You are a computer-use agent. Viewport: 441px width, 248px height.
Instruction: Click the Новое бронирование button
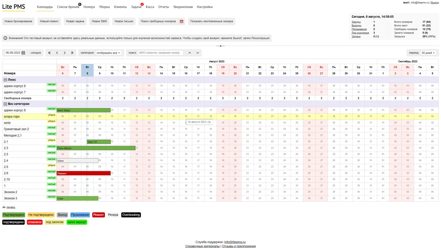point(18,21)
